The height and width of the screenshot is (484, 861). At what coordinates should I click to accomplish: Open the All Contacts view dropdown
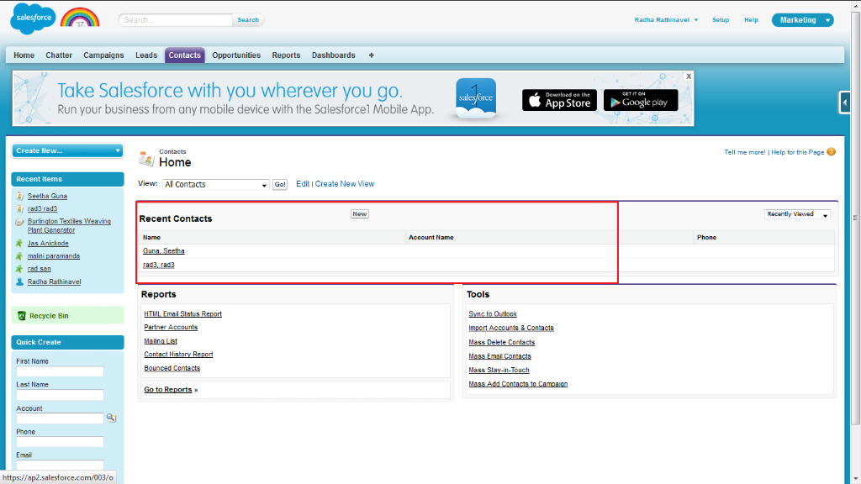click(215, 184)
